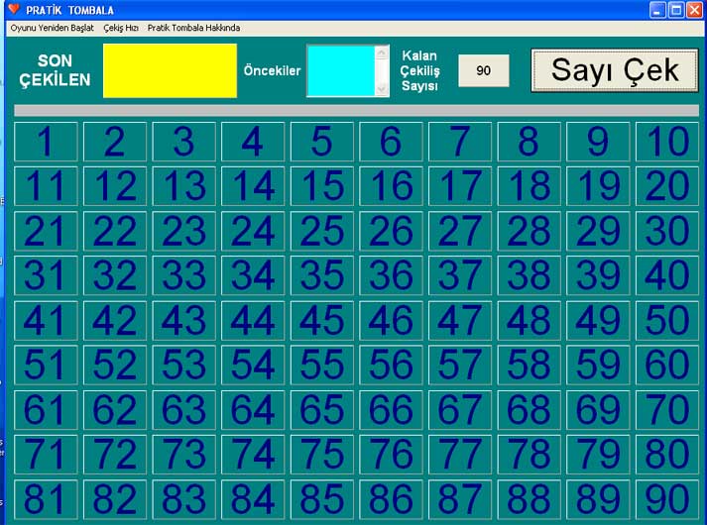Image resolution: width=707 pixels, height=525 pixels.
Task: Select number tile 72
Action: coord(115,455)
